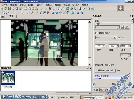Viewport: 134px width, 100px height.
Task: Select the blue Ellipse shape tool
Action: [x=57, y=13]
